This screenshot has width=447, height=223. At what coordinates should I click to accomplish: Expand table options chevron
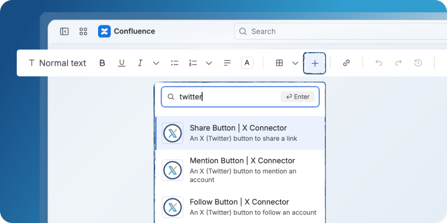tap(296, 63)
